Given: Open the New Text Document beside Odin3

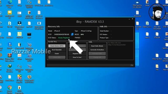Looking at the screenshot, I should click(157, 25).
